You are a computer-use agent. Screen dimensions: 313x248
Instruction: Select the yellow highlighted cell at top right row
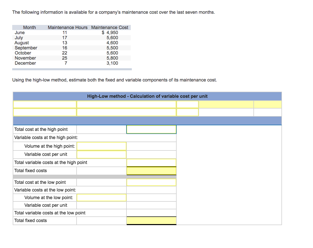(x=226, y=104)
